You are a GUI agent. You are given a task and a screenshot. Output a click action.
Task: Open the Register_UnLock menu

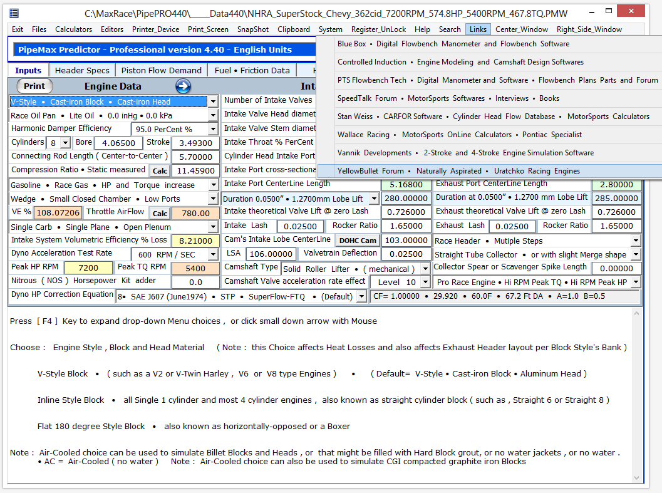coord(378,29)
